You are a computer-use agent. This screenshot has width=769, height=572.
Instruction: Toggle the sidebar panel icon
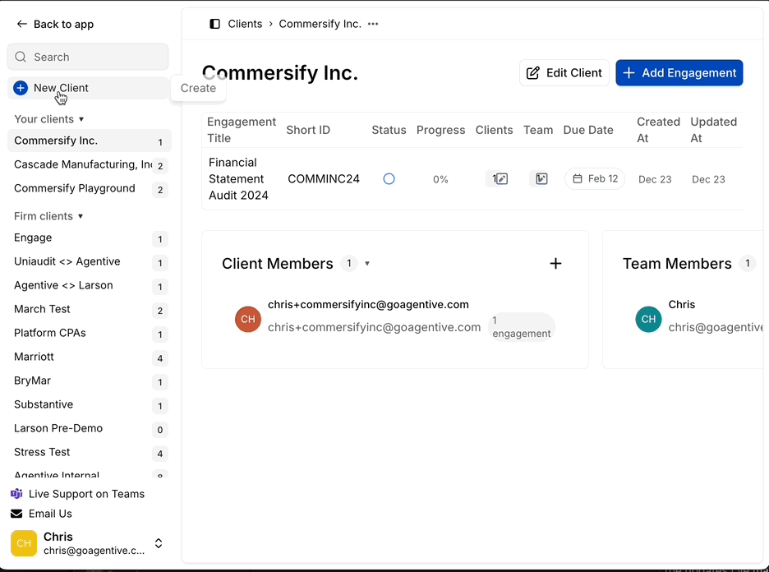(x=215, y=24)
